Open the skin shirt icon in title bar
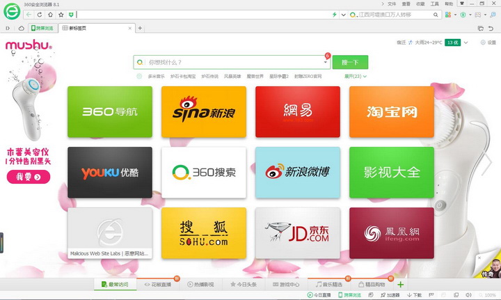This screenshot has width=501, height=300. (462, 3)
